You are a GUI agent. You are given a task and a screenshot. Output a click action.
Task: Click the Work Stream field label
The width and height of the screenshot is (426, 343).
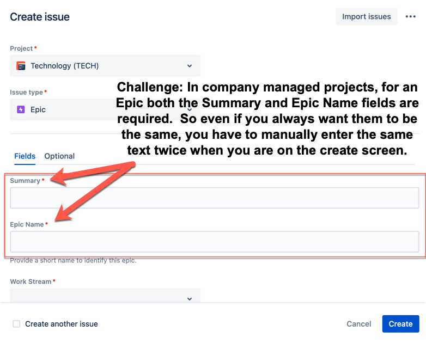click(31, 281)
